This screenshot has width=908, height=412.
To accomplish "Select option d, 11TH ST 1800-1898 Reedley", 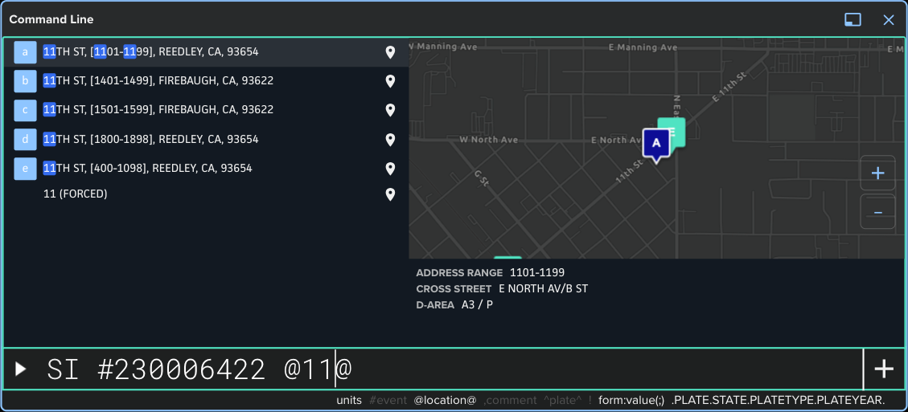I will point(150,139).
